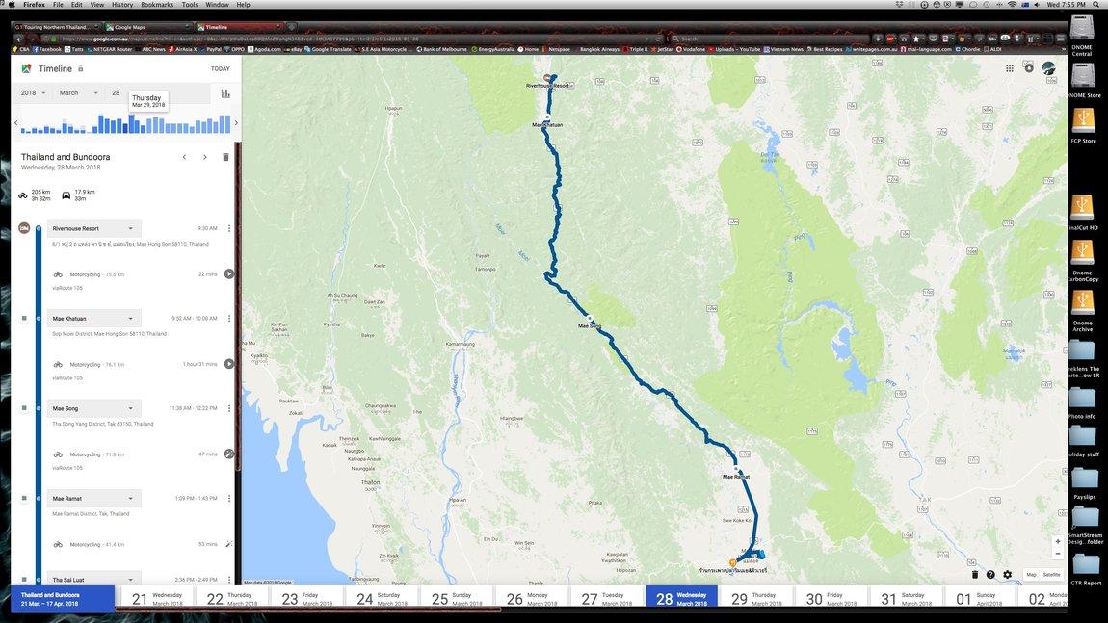Switch to the Map view type

coord(1031,575)
